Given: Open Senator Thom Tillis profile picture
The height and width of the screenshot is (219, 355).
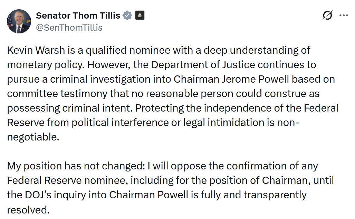Looking at the screenshot, I should click(19, 21).
